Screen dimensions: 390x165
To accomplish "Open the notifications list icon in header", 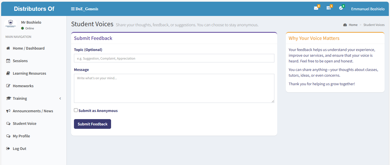I will (329, 8).
